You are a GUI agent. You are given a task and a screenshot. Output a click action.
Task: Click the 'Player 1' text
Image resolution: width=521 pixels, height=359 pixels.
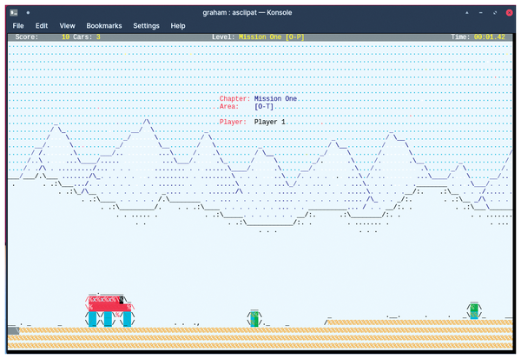tap(269, 122)
